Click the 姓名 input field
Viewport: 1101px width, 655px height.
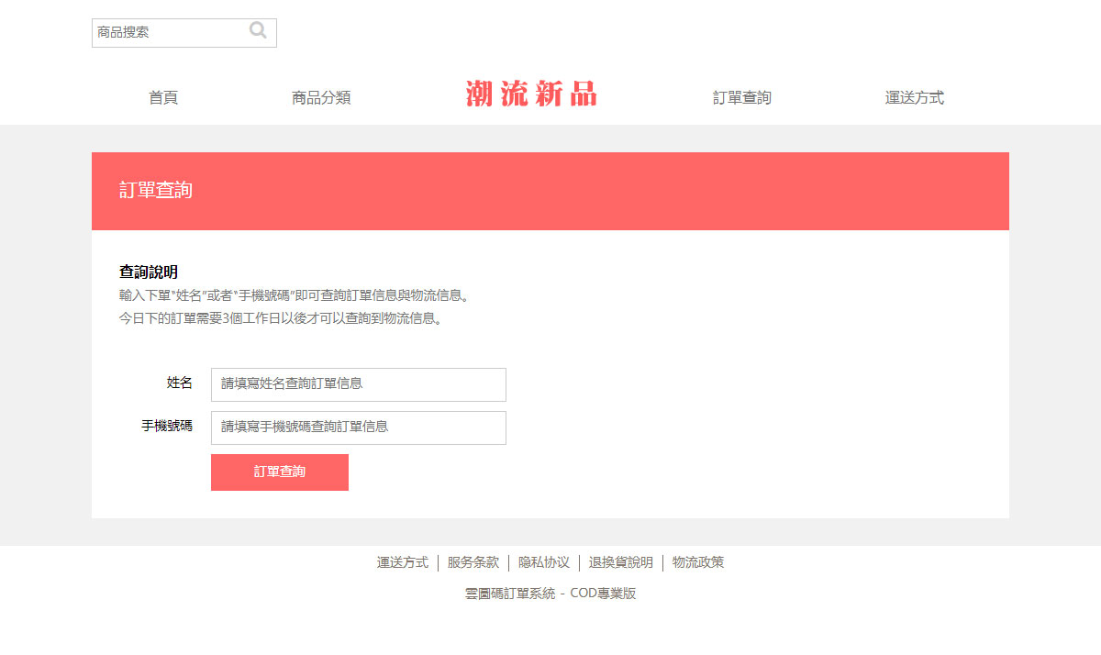pos(359,384)
